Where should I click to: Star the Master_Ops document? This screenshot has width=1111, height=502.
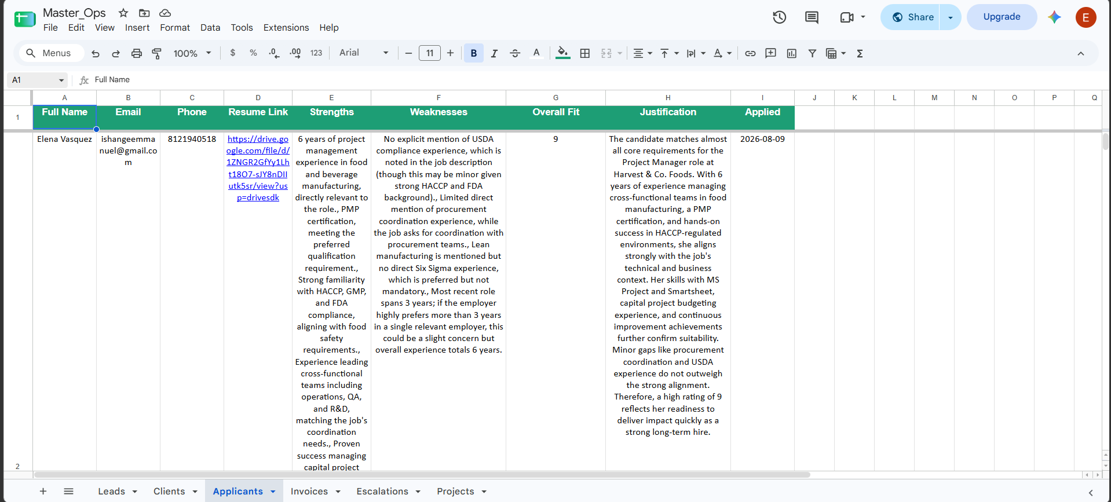(123, 13)
